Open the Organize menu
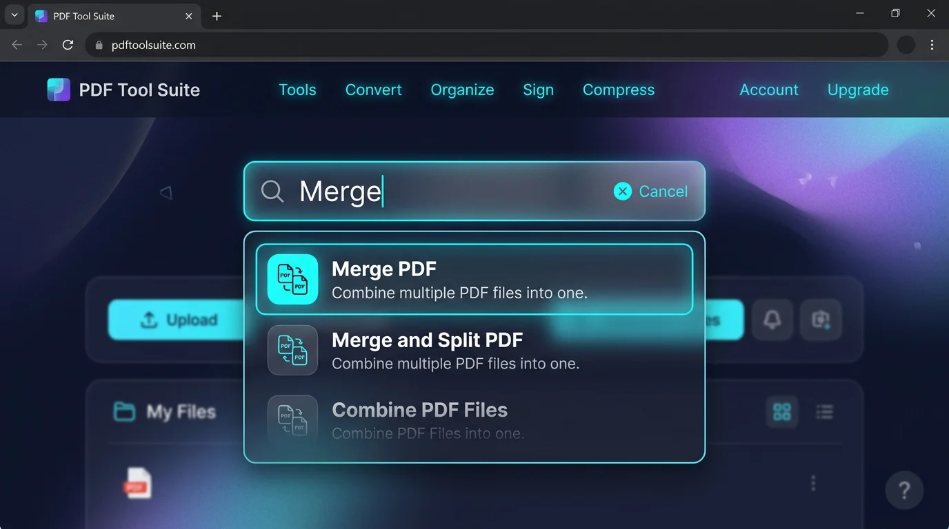This screenshot has height=529, width=949. (462, 90)
